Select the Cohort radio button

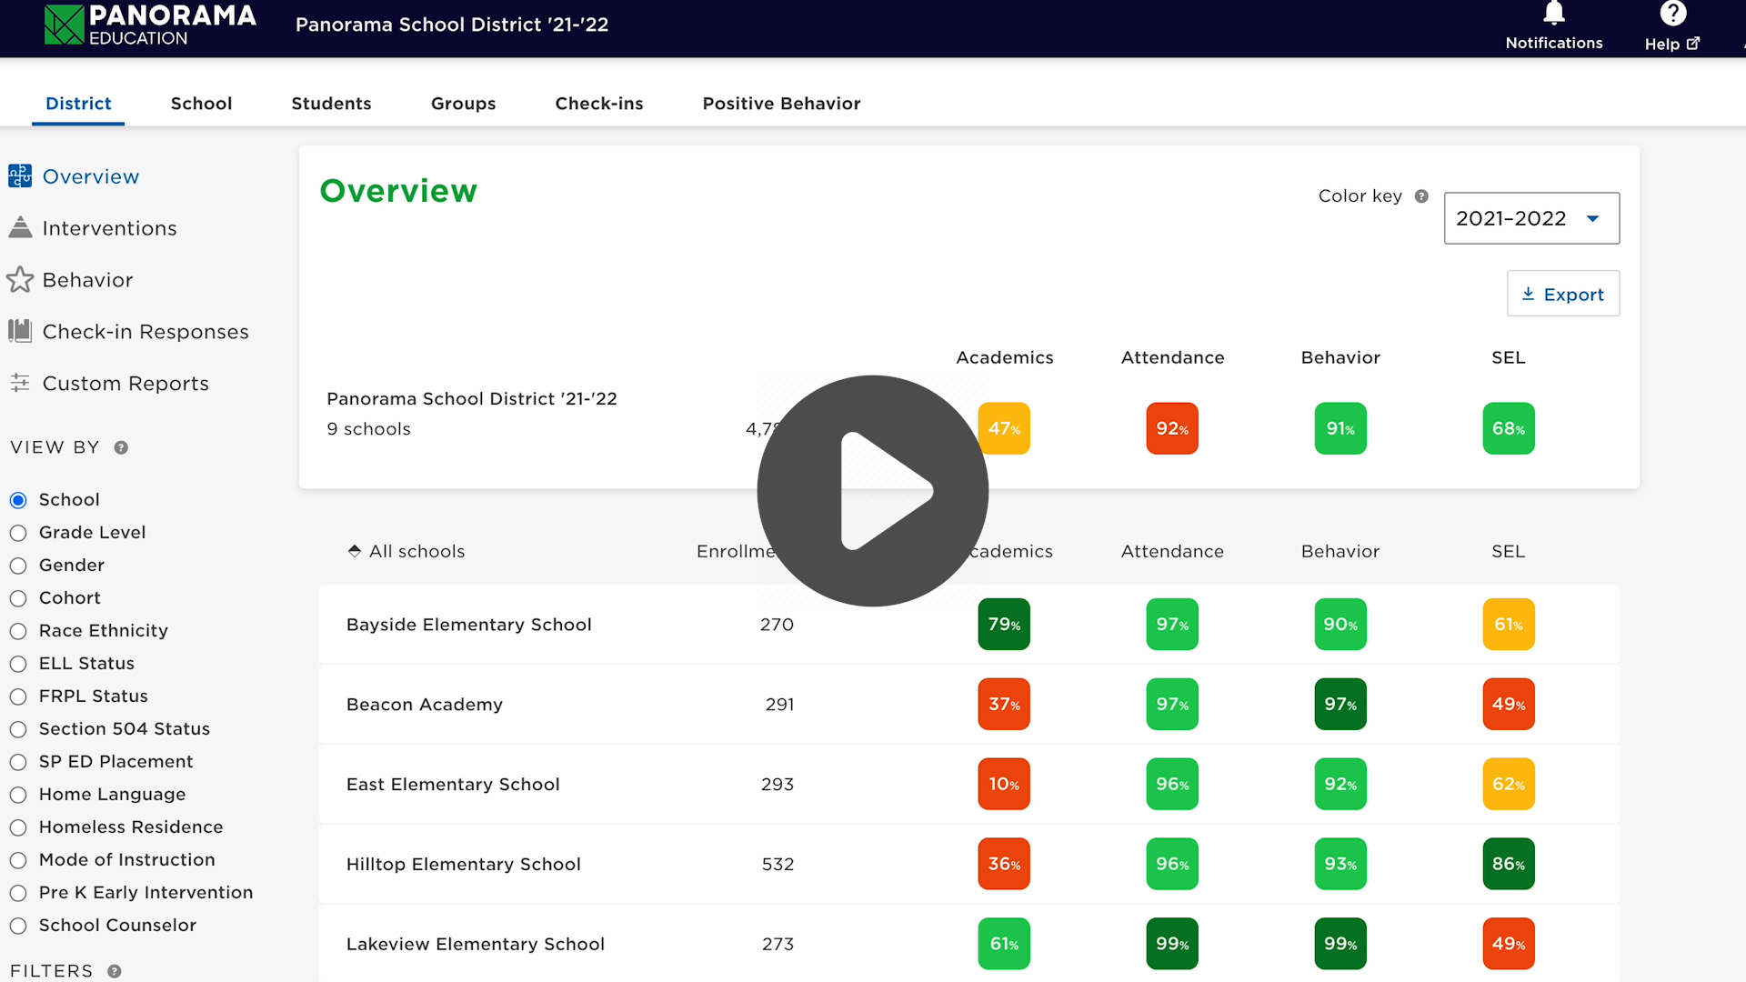(18, 598)
